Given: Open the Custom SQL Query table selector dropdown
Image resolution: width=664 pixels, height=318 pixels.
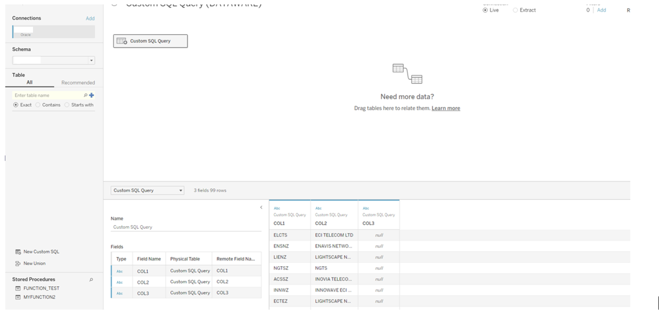Looking at the screenshot, I should [x=147, y=191].
